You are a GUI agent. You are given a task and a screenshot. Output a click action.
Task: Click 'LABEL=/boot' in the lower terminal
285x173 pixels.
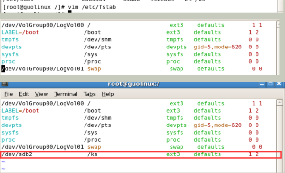click(x=20, y=111)
